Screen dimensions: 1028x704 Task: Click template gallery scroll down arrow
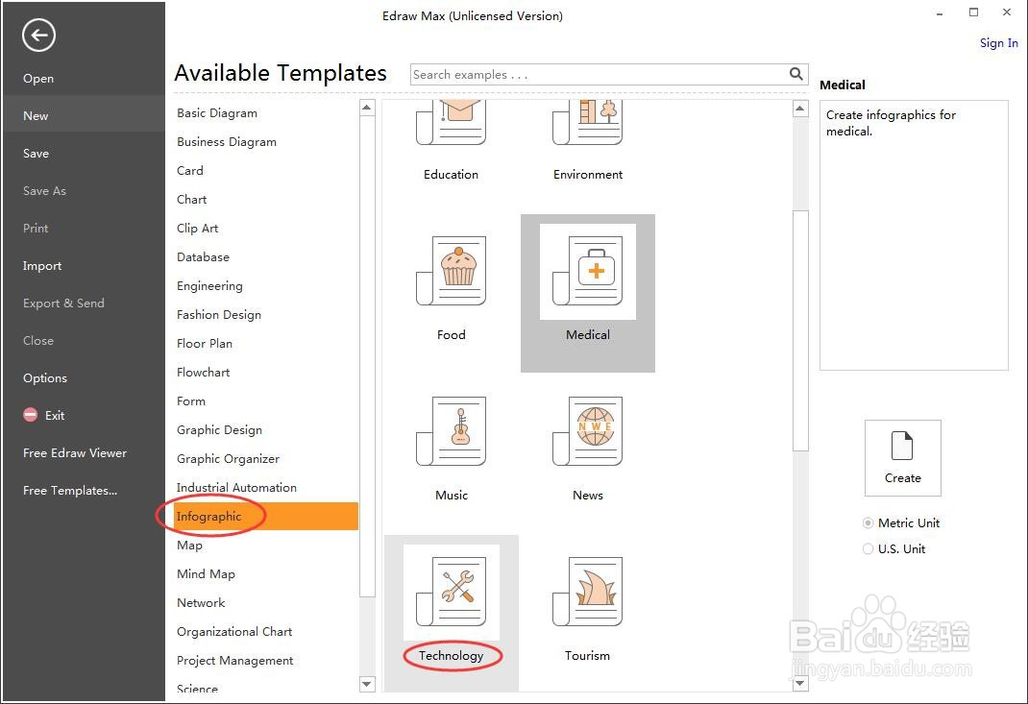coord(800,684)
